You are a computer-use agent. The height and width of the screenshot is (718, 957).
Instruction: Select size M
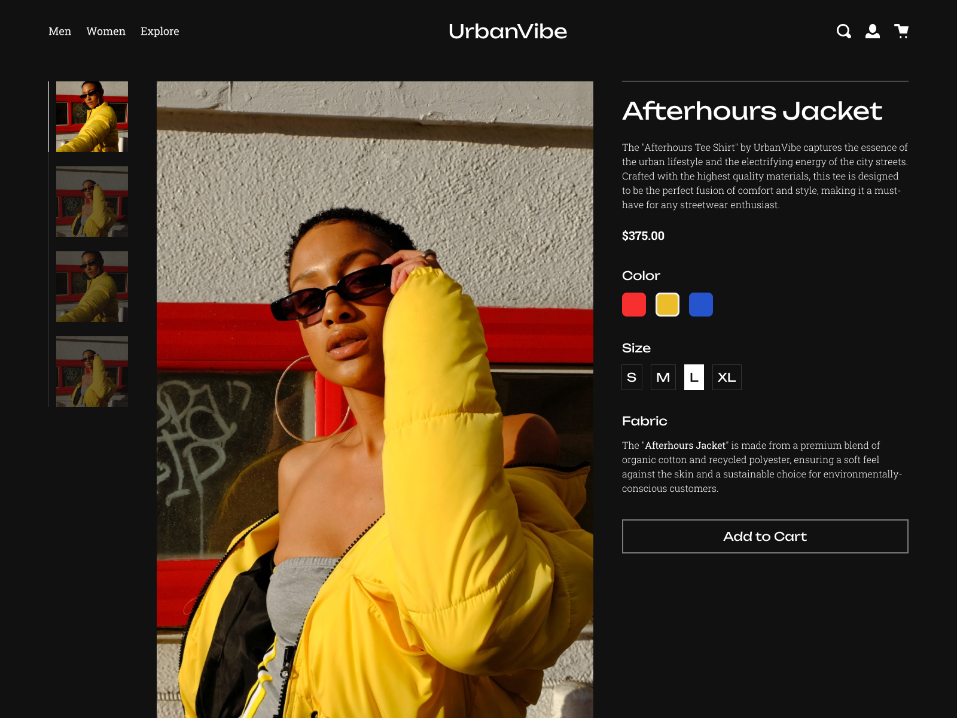[663, 377]
